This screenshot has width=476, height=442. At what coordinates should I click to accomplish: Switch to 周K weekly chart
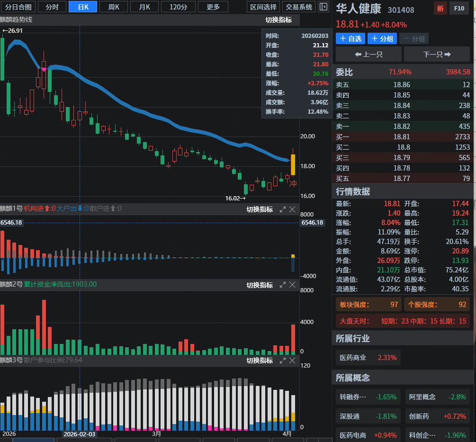pyautogui.click(x=114, y=7)
